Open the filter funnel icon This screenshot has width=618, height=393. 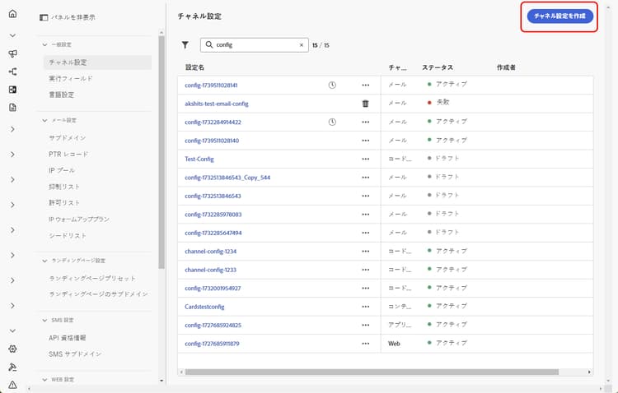(185, 45)
